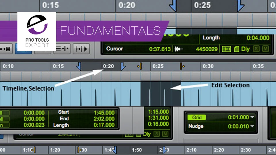Toggle the M indicator in upper counter
Viewport: 276px width, 155px height.
266,49
